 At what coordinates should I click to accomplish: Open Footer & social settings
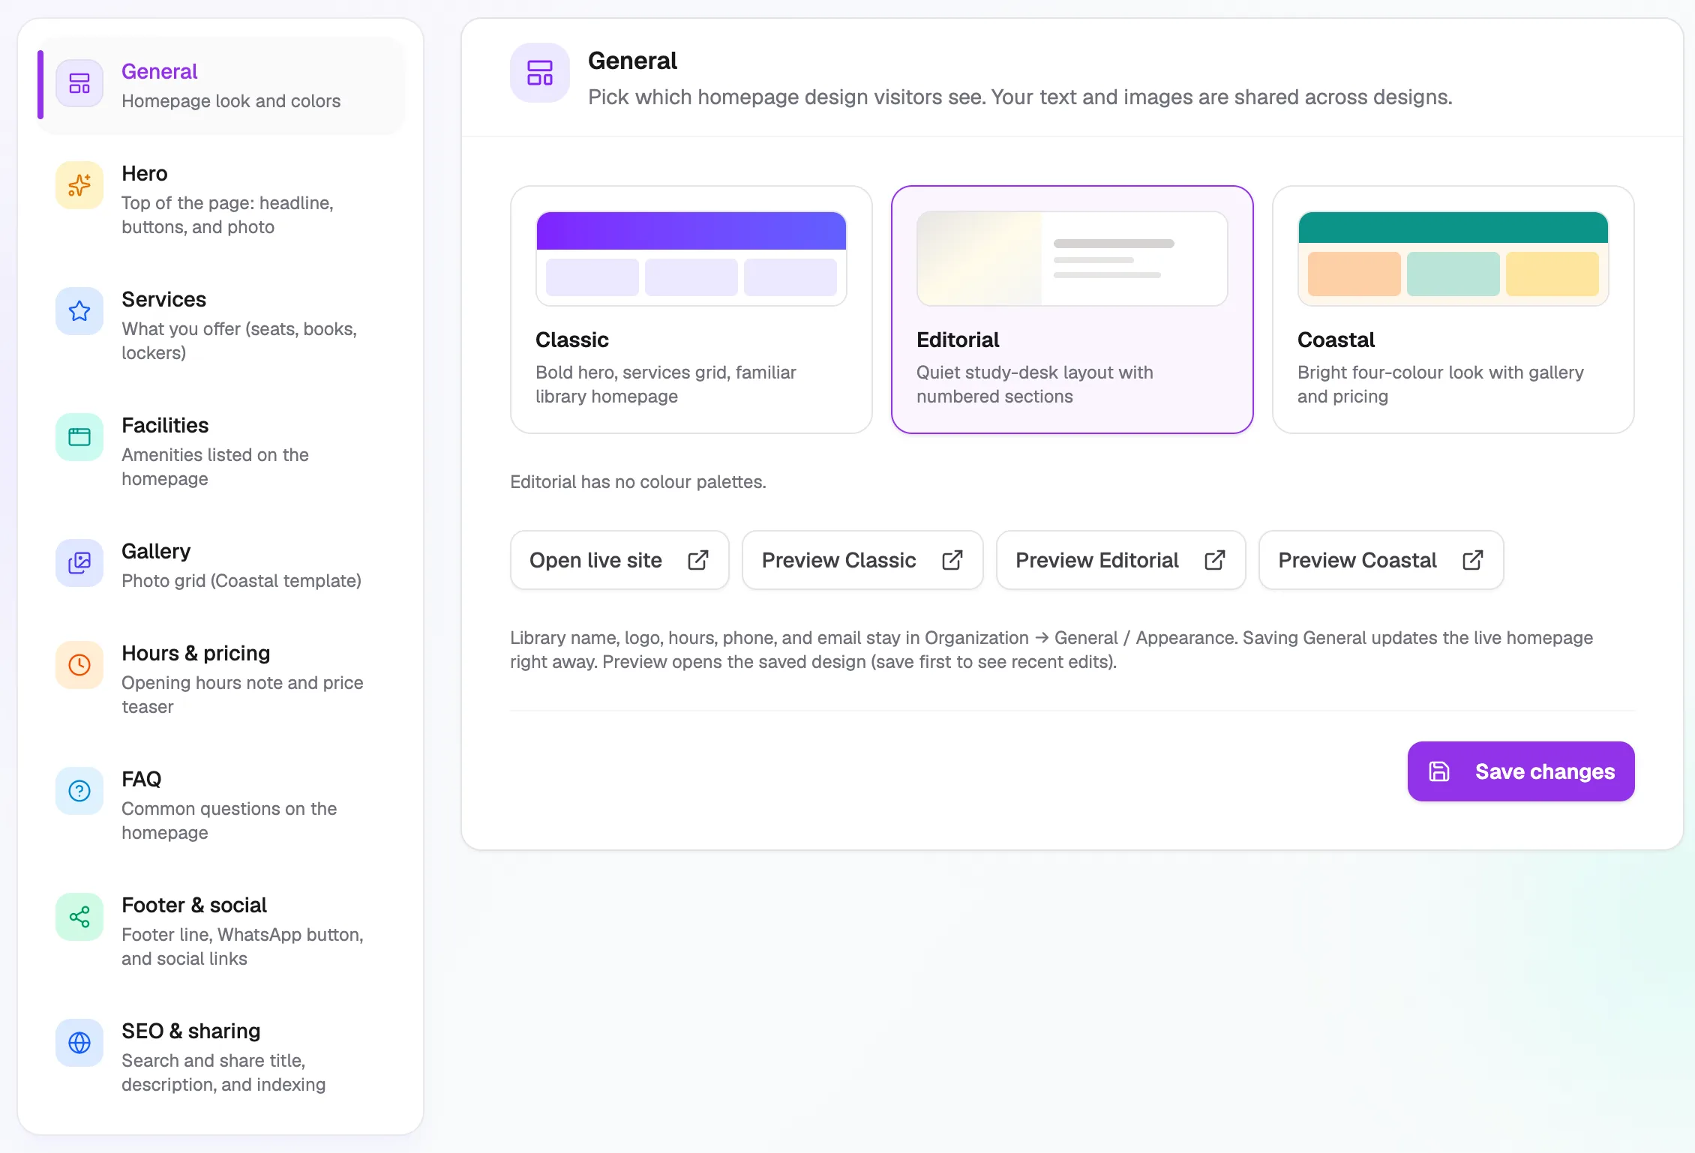[x=220, y=931]
